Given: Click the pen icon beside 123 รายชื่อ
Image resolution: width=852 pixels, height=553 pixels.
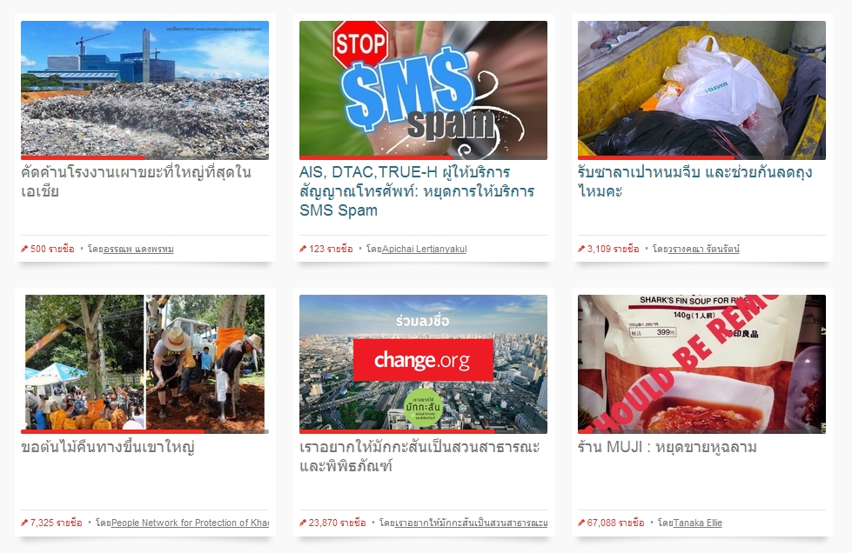Looking at the screenshot, I should coord(303,249).
